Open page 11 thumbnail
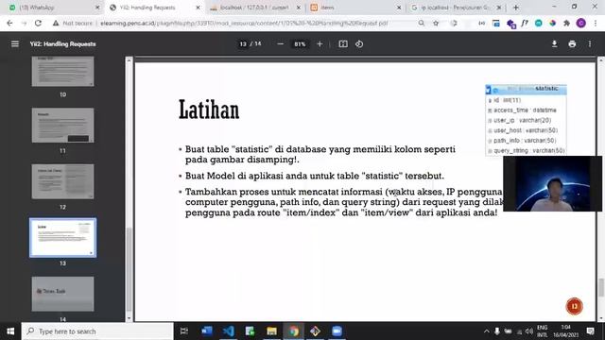 point(62,126)
